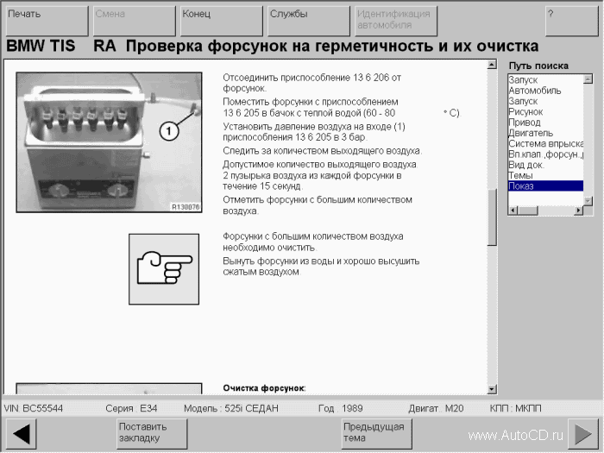Viewport: 604px width, 453px height.
Task: Select Система впрыска in search path
Action: coord(545,144)
